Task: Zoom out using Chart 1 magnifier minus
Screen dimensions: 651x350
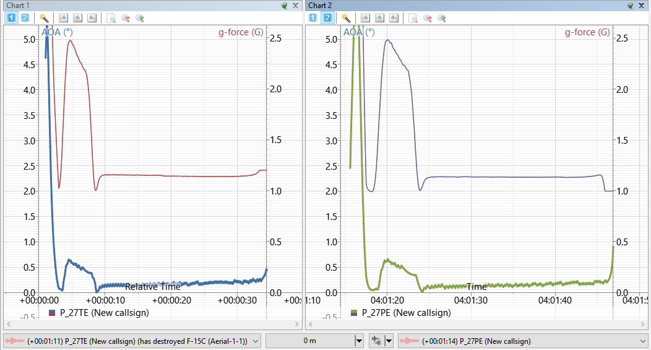Action: (x=126, y=18)
